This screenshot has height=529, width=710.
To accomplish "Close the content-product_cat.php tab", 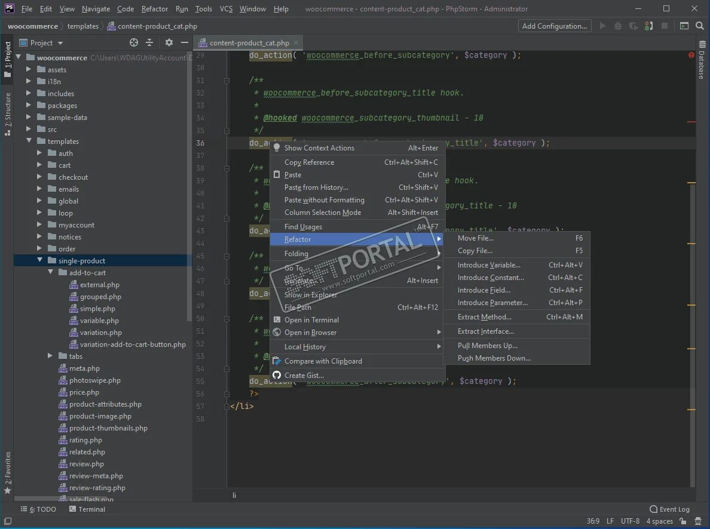I will [296, 42].
